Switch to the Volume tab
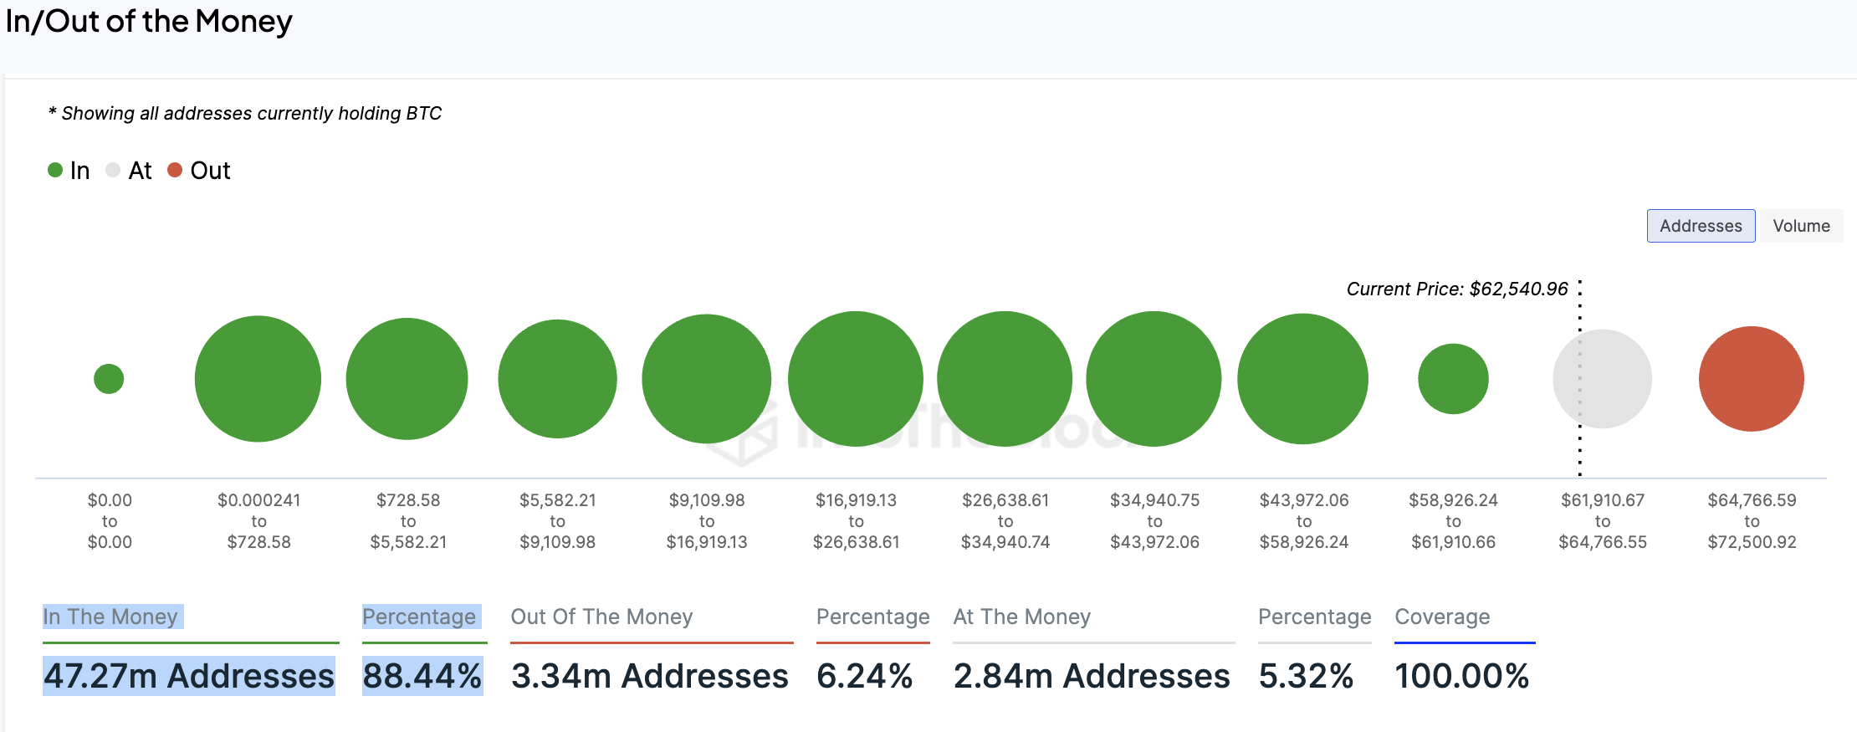 1801,226
